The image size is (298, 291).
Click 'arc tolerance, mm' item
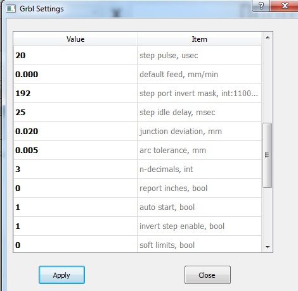200,151
